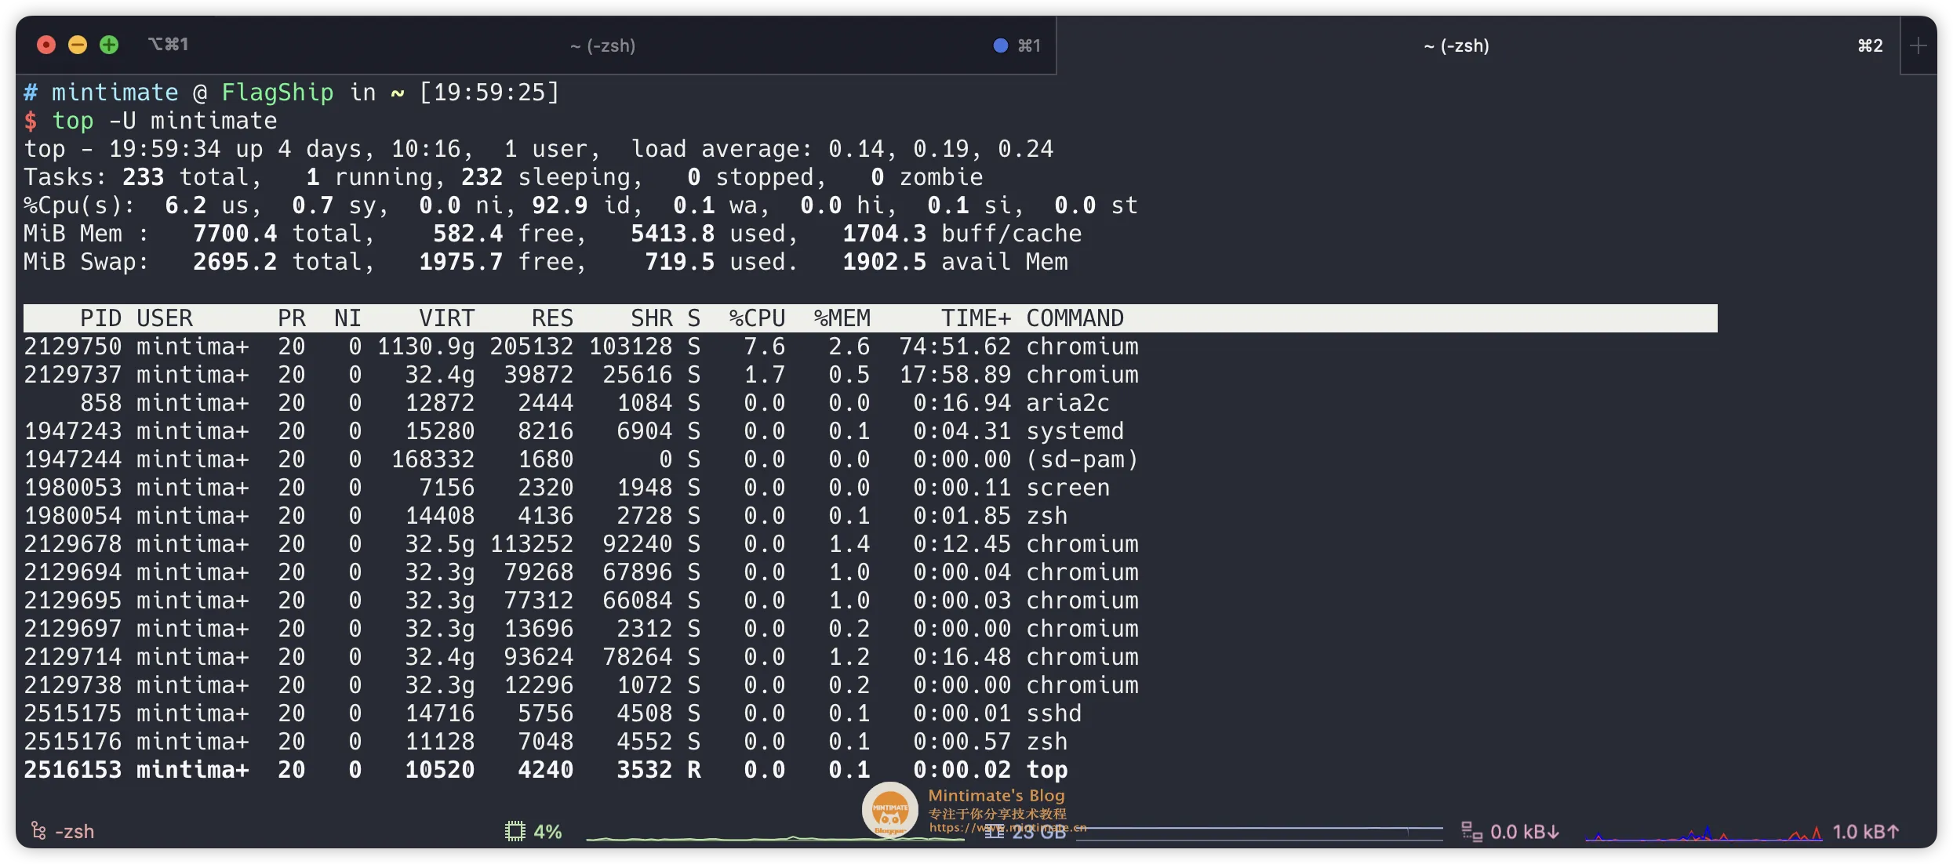
Task: Click the 232 sleeping tasks value
Action: coord(482,177)
